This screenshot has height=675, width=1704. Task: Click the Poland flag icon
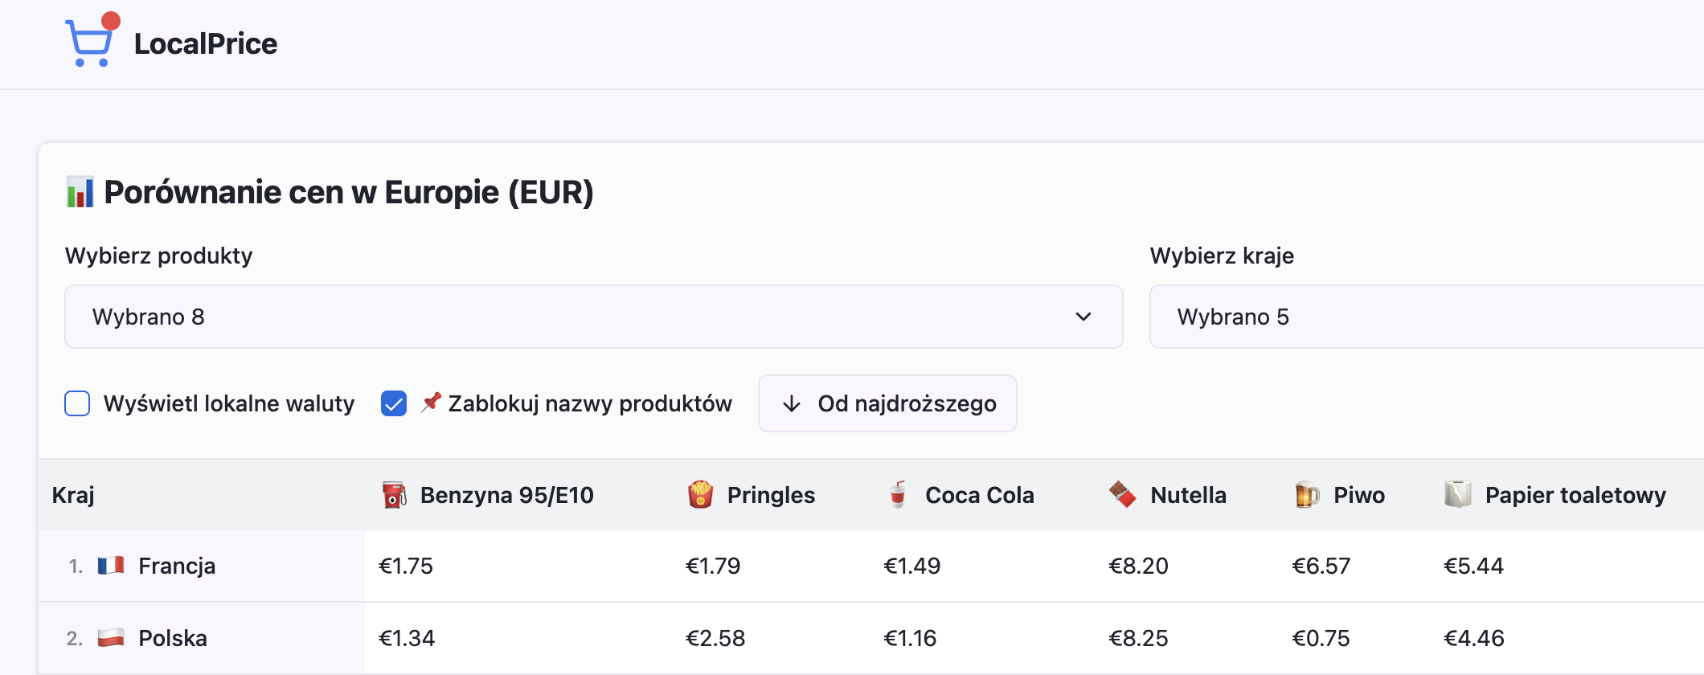coord(111,638)
